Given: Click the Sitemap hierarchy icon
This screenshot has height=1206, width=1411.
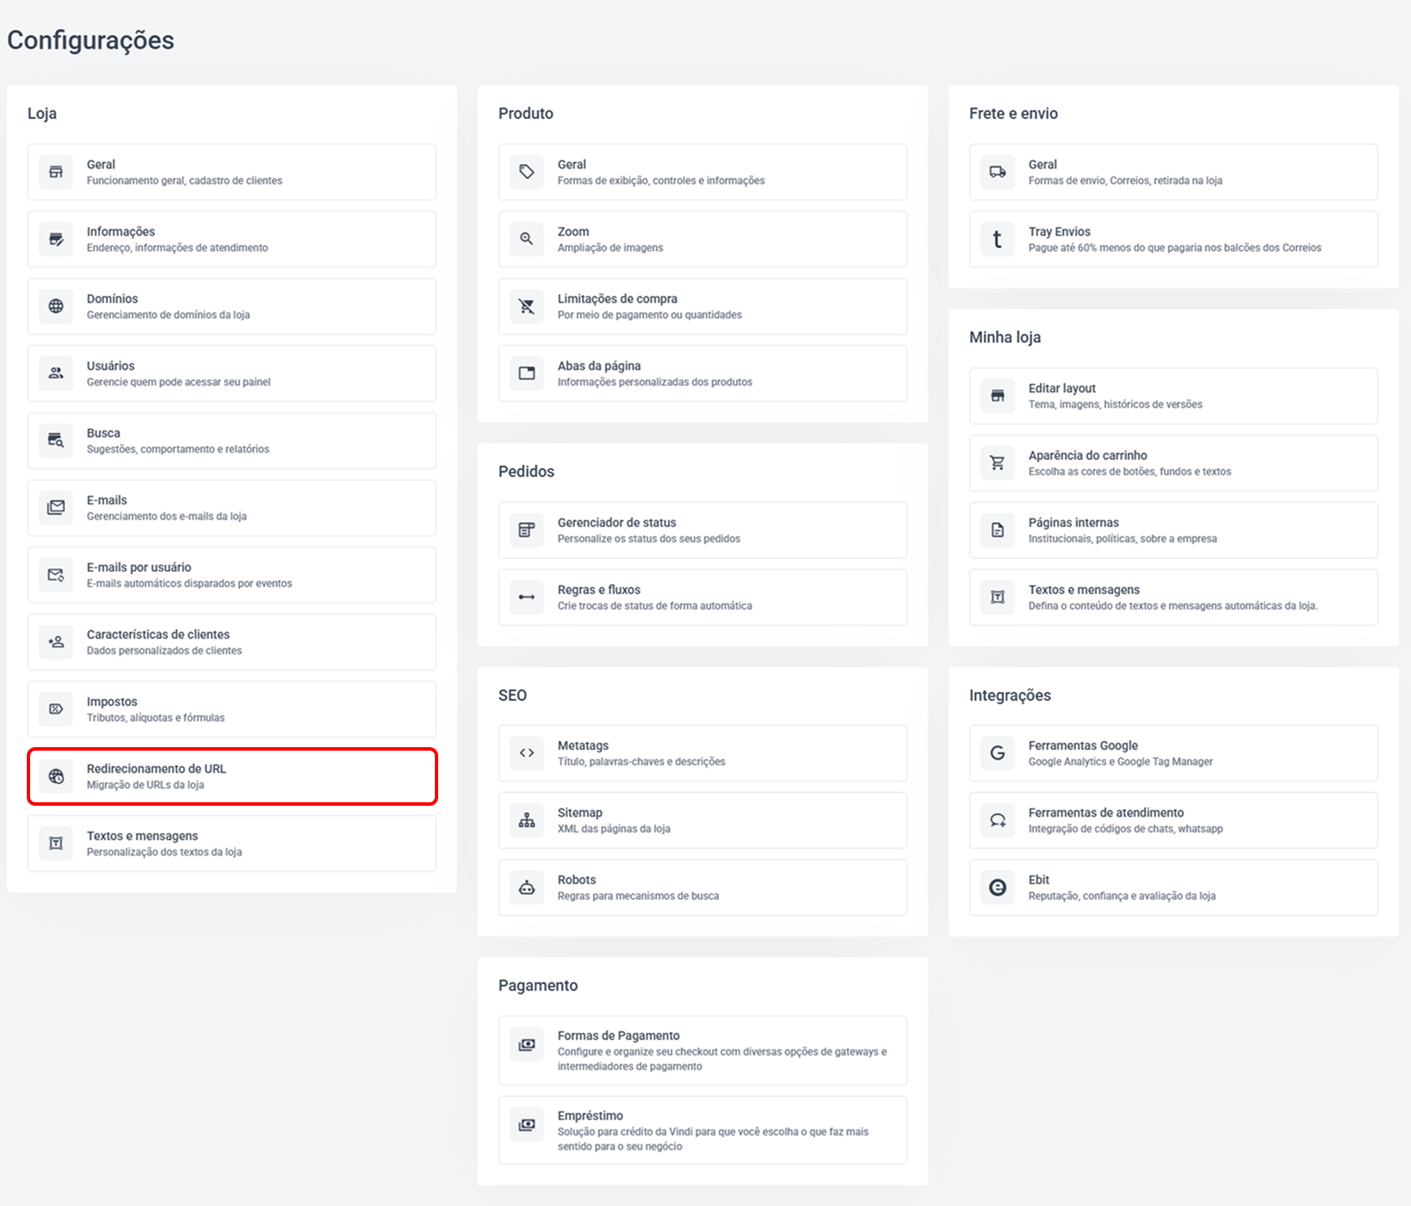Looking at the screenshot, I should pyautogui.click(x=527, y=820).
